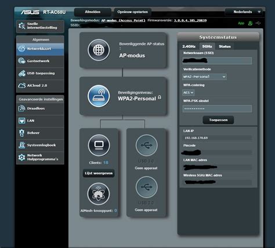Select the Netwerkkaart globe icon in sidebar
The height and width of the screenshot is (248, 275).
pos(21,49)
